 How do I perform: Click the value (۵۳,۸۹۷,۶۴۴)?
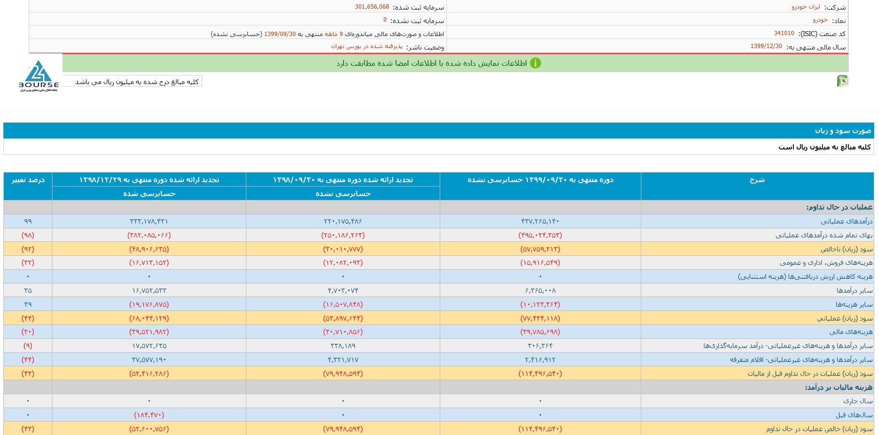pos(343,318)
